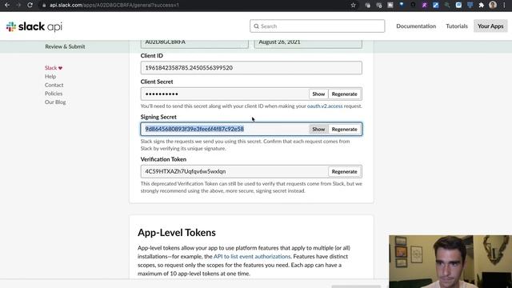Click the dark GitHub-style extension icon
This screenshot has width=512, height=288.
tap(413, 5)
